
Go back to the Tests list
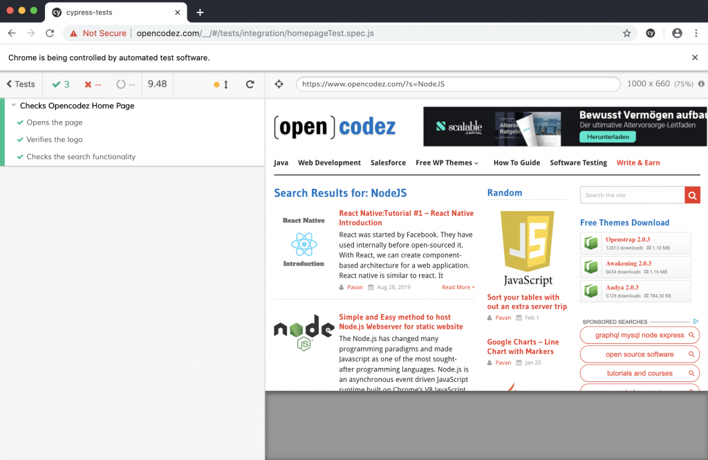21,84
